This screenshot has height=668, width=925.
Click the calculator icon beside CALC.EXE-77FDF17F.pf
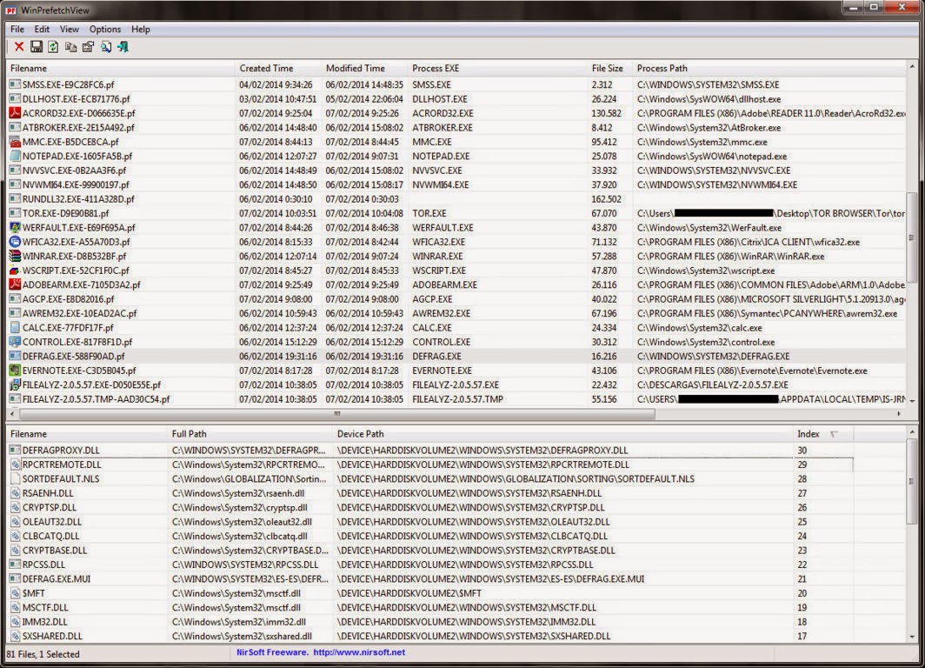[15, 328]
